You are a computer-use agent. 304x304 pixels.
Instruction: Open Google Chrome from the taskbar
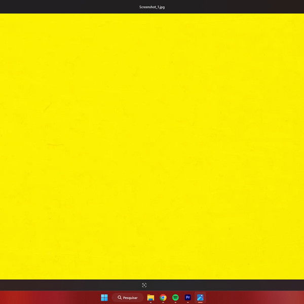pos(163,297)
